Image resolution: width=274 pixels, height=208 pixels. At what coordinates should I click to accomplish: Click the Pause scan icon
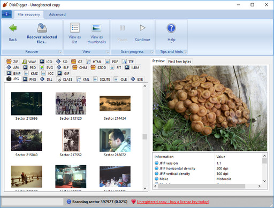(x=122, y=28)
